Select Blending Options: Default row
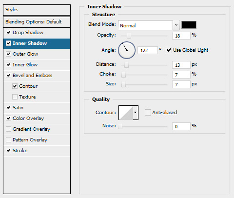 (x=37, y=22)
